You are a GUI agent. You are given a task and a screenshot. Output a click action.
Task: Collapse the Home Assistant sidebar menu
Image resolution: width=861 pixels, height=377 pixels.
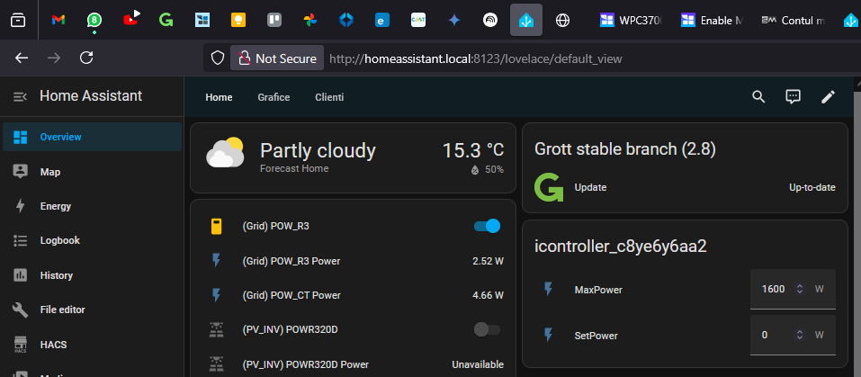click(19, 97)
